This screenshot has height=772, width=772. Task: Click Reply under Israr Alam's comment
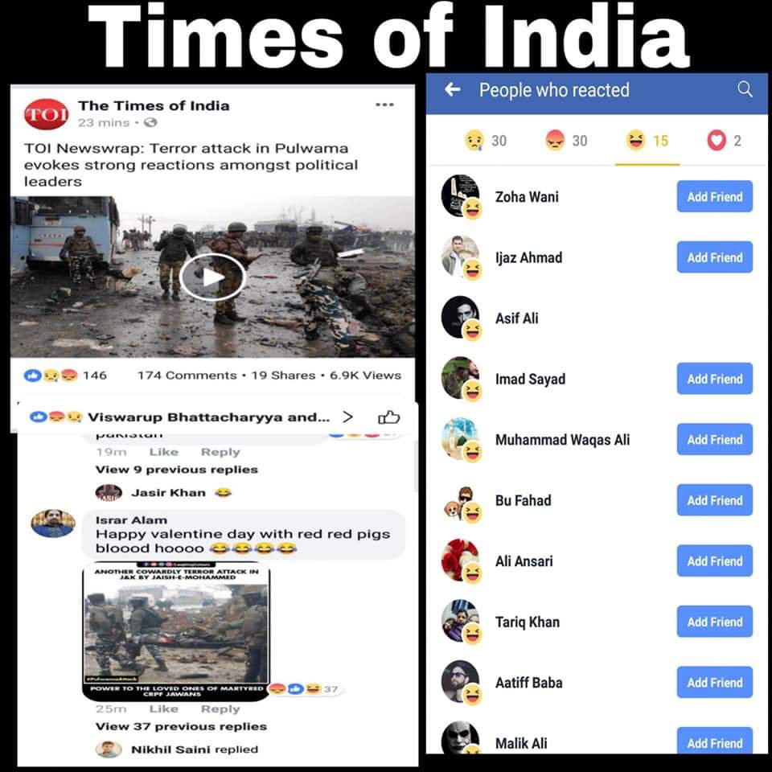[220, 709]
